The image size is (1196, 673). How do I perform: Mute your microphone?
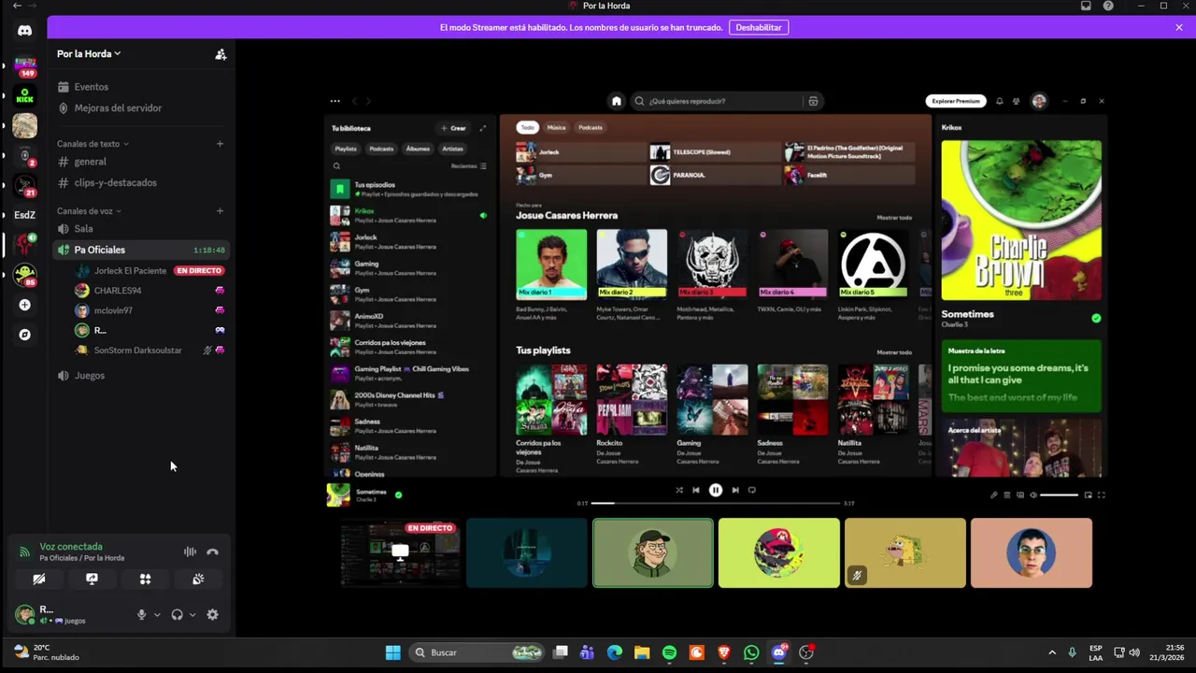coord(141,614)
